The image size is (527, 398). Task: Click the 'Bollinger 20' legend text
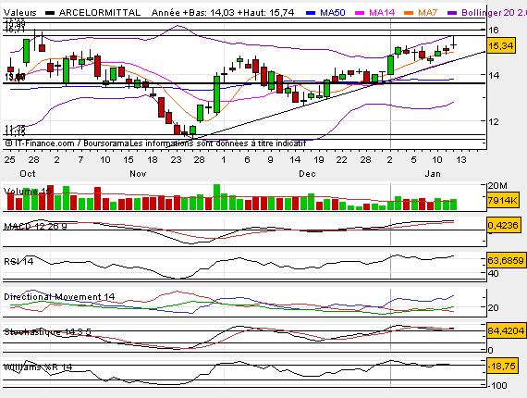488,13
